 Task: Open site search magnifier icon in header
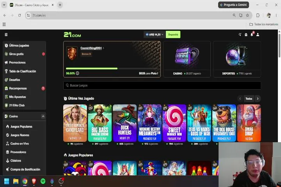point(240,35)
